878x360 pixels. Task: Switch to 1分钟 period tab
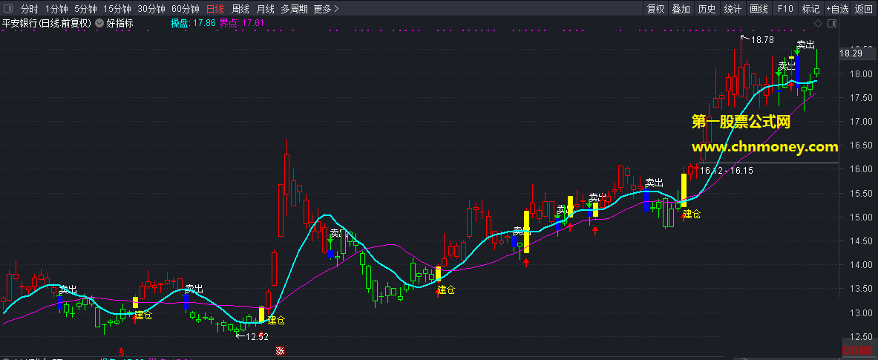click(x=56, y=9)
